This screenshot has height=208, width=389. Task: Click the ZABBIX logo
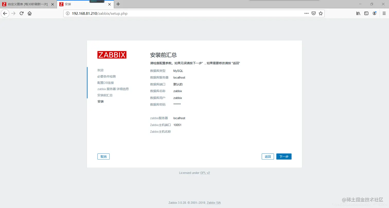(112, 55)
